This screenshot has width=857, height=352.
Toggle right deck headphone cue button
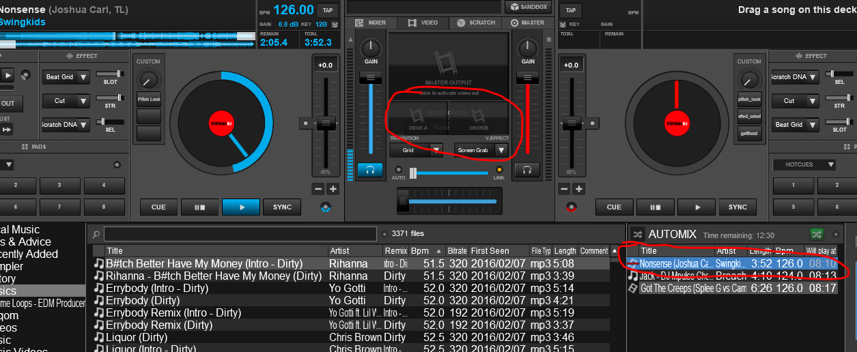(527, 170)
